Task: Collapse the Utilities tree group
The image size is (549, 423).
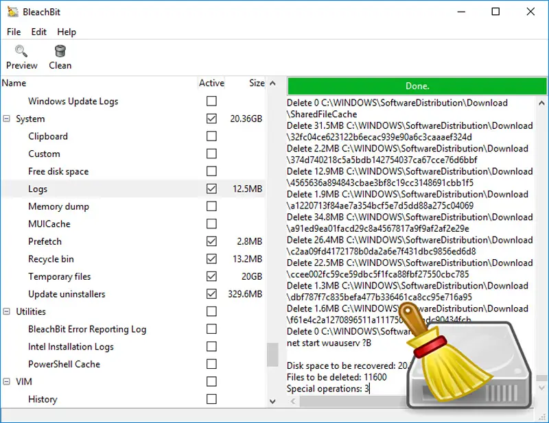Action: [6, 311]
